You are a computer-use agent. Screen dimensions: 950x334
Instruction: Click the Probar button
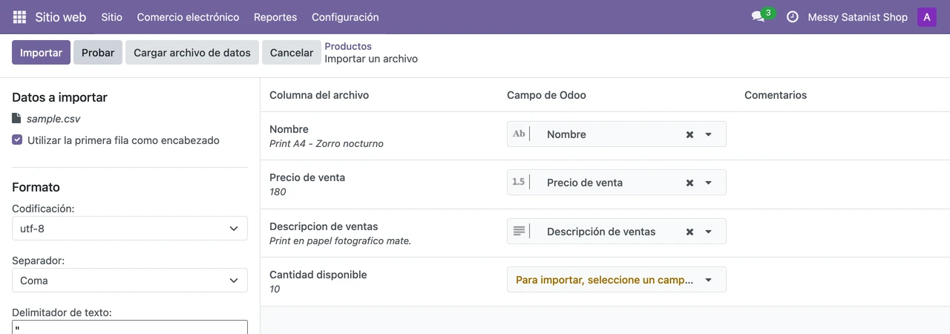coord(98,53)
